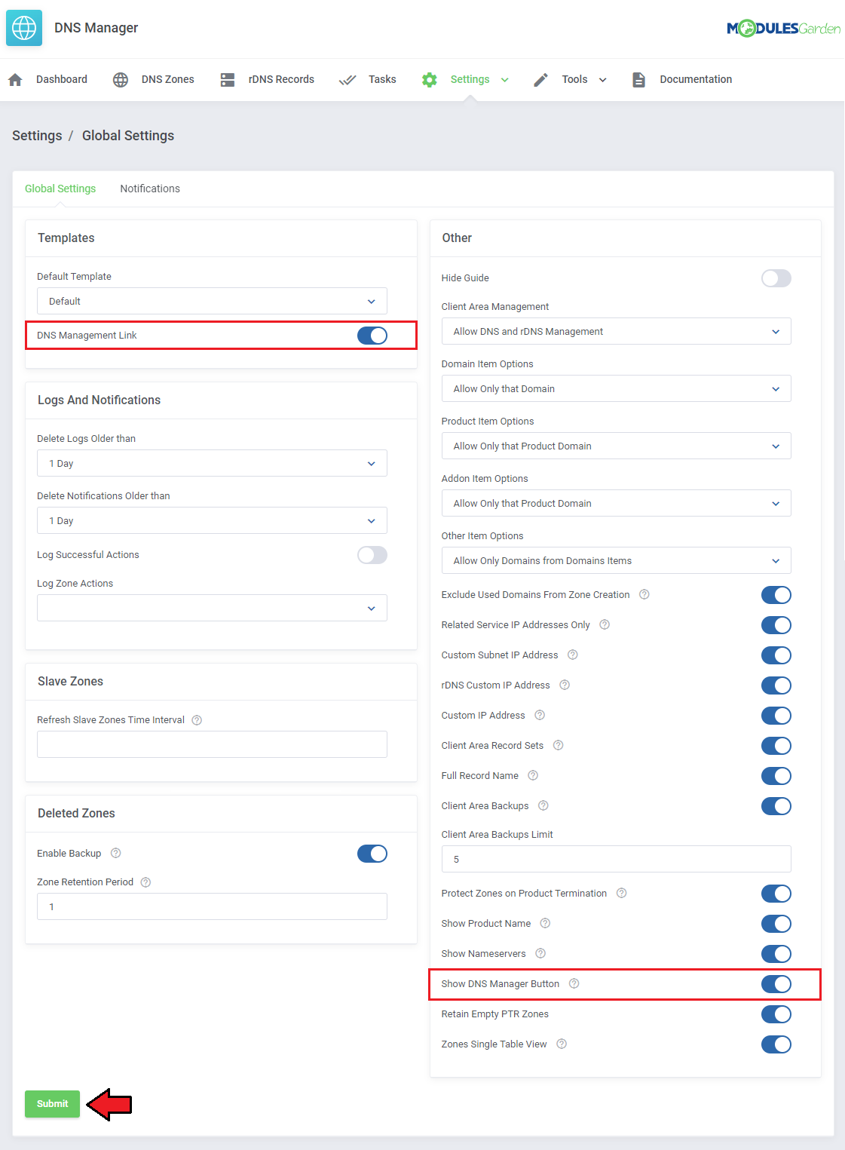Toggle the DNS Management Link switch
This screenshot has width=845, height=1150.
372,336
